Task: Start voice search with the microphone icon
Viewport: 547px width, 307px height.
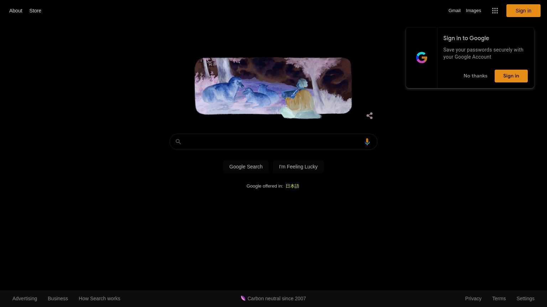Action: coord(367,142)
